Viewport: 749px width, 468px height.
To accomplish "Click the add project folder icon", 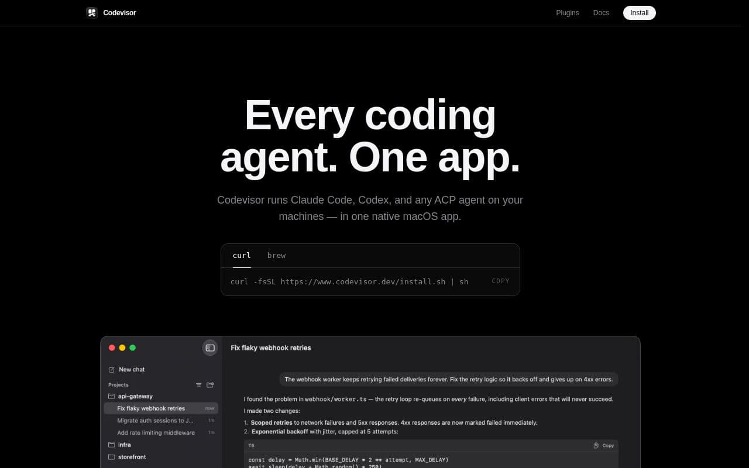I will [x=210, y=385].
